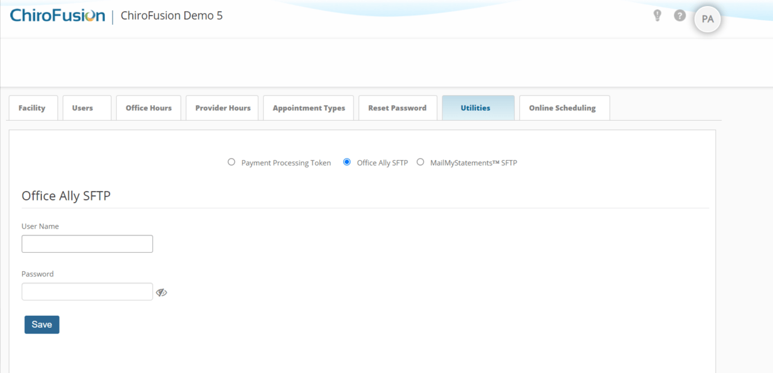Click the User Name label
This screenshot has height=373, width=773.
coord(40,226)
